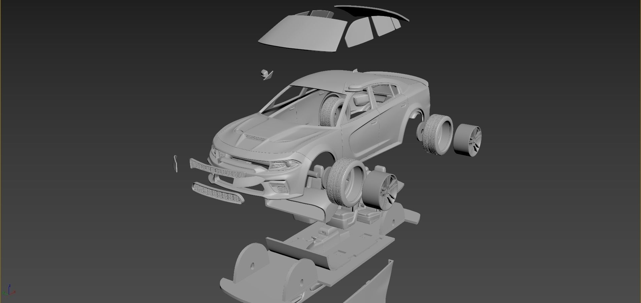This screenshot has height=303, width=641.
Task: Select the car's headlight
Action: (284, 165)
